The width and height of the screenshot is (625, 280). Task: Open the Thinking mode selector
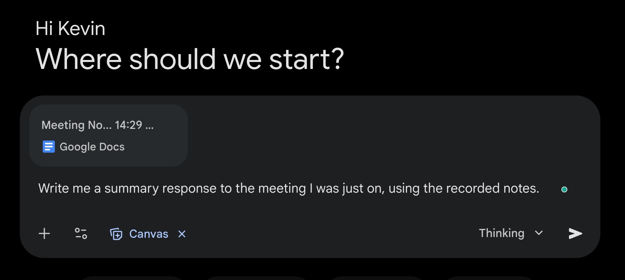click(x=501, y=233)
